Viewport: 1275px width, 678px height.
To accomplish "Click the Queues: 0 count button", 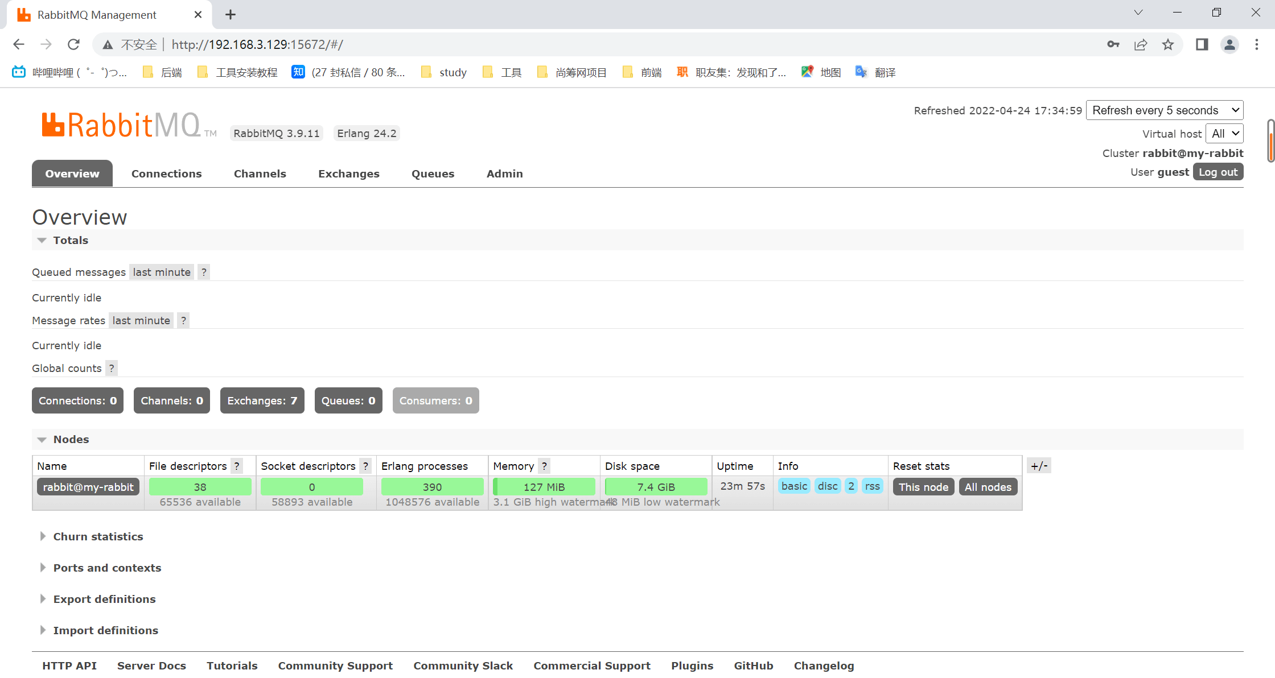I will [348, 400].
